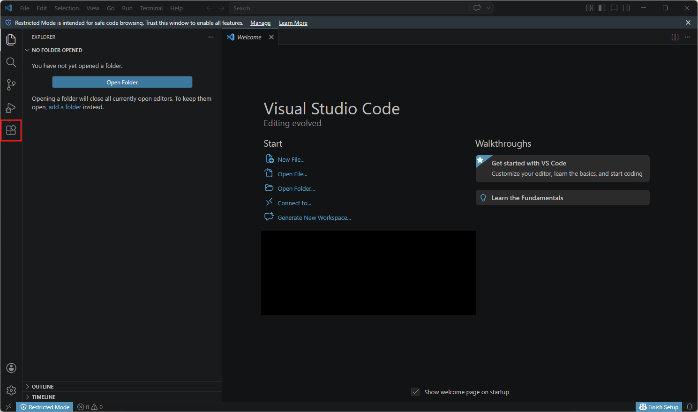Collapse the No Folder Opened section
Viewport: 698px width, 412px height.
pyautogui.click(x=57, y=50)
